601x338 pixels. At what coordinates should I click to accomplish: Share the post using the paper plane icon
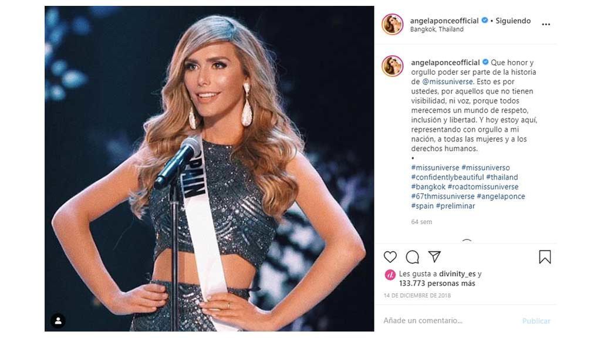pyautogui.click(x=434, y=256)
